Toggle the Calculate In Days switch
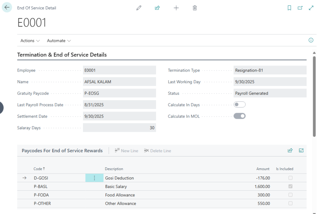This screenshot has height=214, width=322. (239, 105)
